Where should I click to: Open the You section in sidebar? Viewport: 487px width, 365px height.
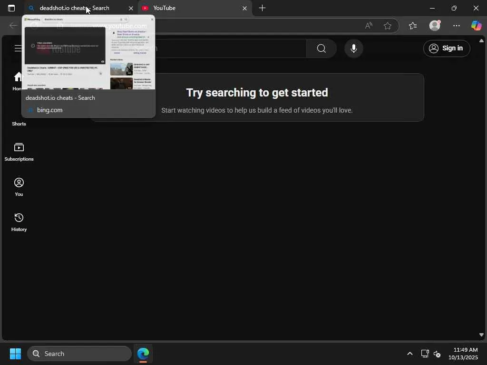coord(19,187)
